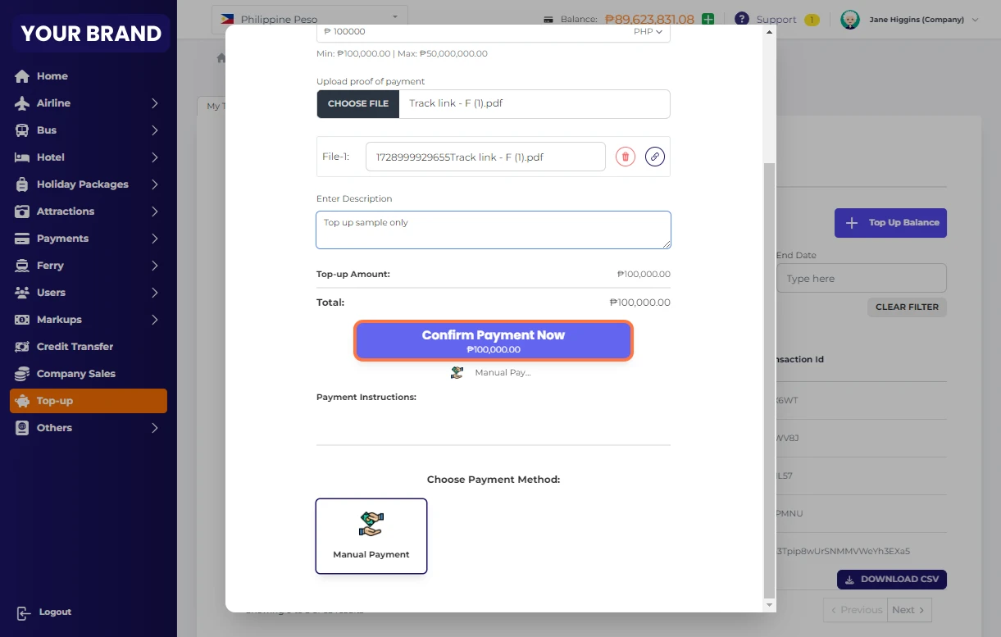Click the Logout icon in sidebar
Image resolution: width=1001 pixels, height=637 pixels.
[23, 612]
